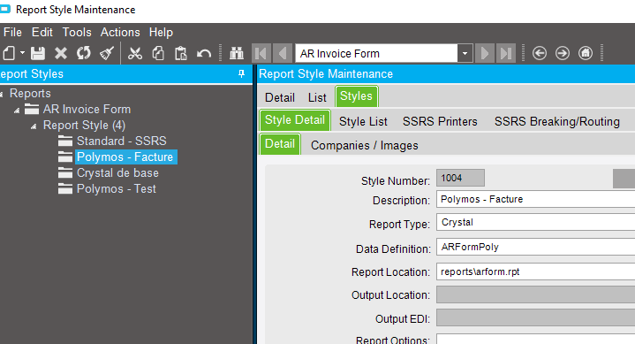Open the Tools menu

pos(77,32)
